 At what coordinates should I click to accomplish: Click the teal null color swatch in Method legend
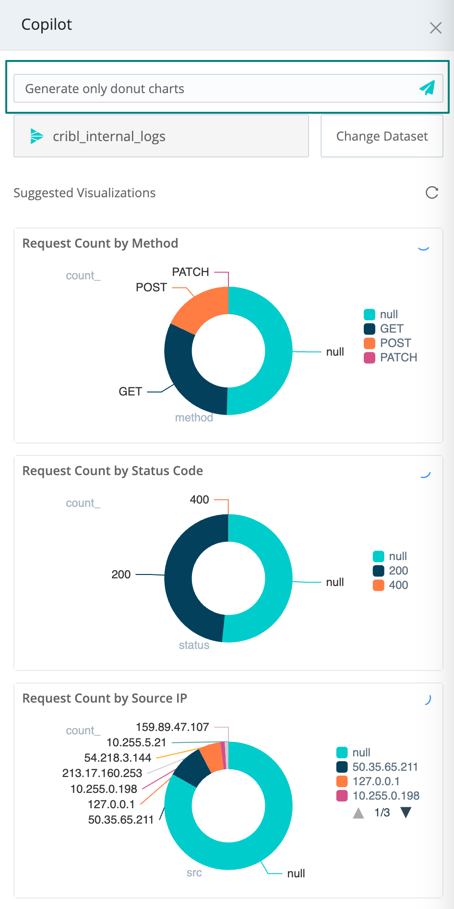coord(369,314)
